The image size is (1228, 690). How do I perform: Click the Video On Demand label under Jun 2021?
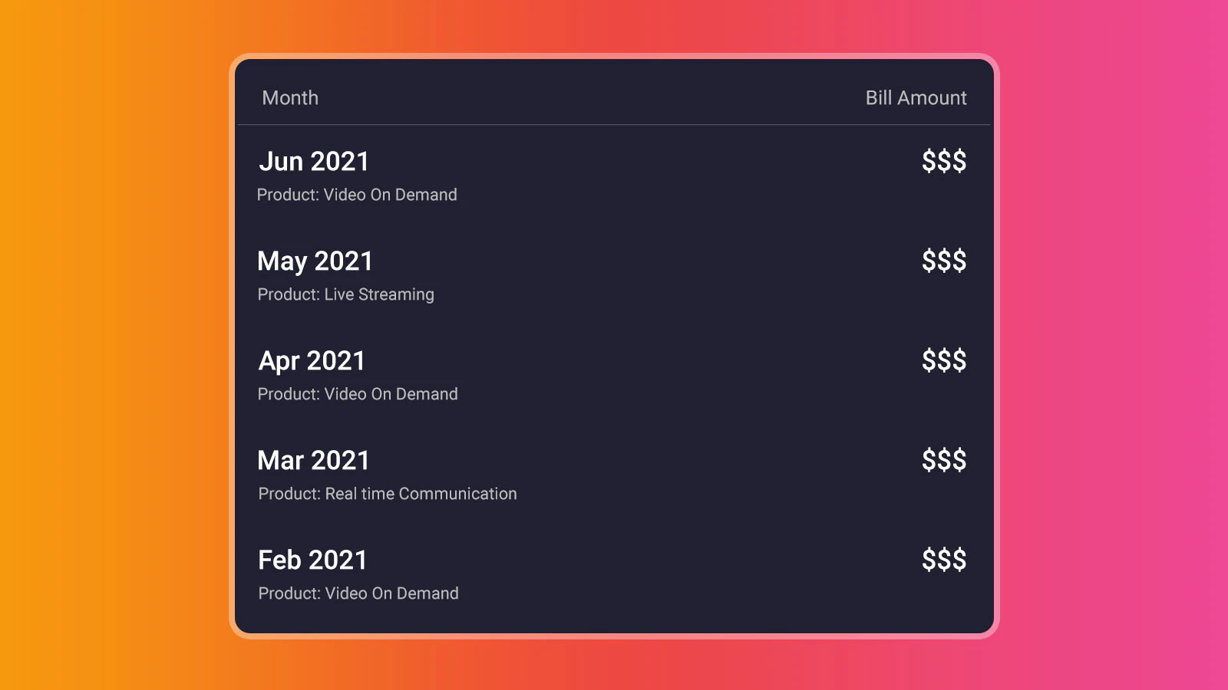pos(357,194)
